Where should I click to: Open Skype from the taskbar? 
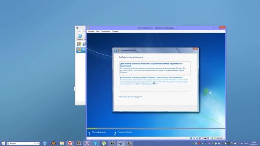point(95,143)
